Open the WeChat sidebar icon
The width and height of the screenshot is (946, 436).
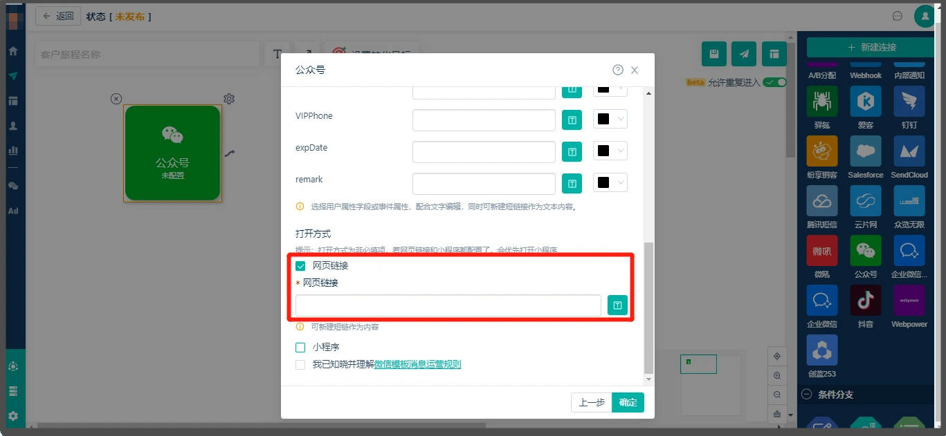(12, 186)
